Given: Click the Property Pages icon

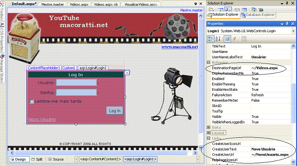Looking at the screenshot, I should click(x=244, y=39).
